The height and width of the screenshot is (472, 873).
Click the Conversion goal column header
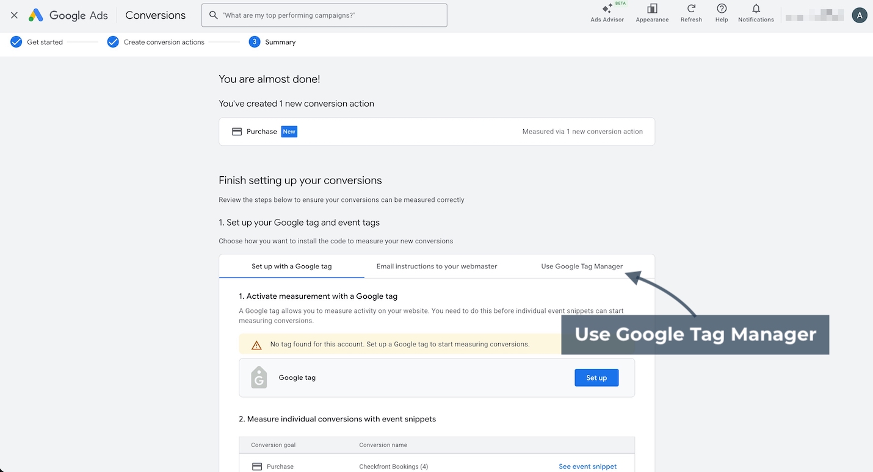pyautogui.click(x=273, y=445)
